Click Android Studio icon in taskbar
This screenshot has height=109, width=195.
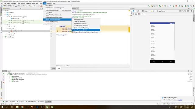coord(47,107)
